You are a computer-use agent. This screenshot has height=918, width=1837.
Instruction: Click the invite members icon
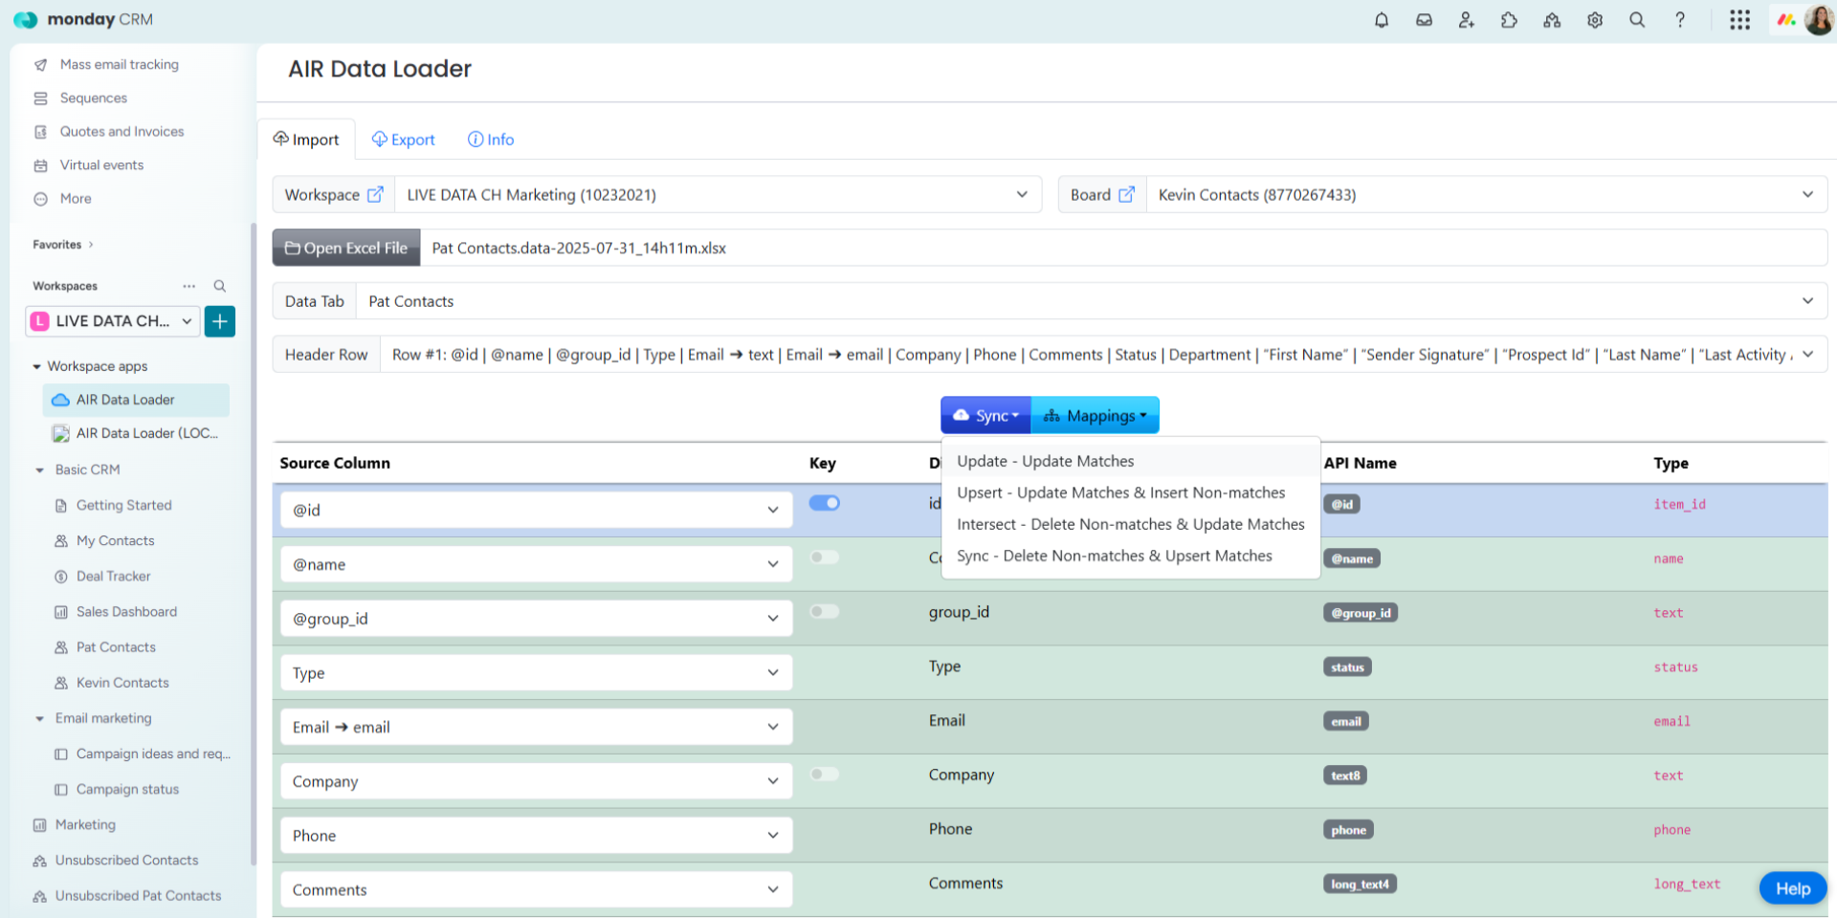click(x=1466, y=20)
